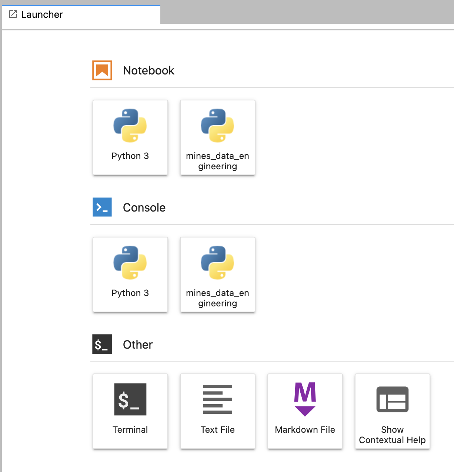This screenshot has width=454, height=472.
Task: Click the "Markdown File" label text
Action: [x=305, y=430]
